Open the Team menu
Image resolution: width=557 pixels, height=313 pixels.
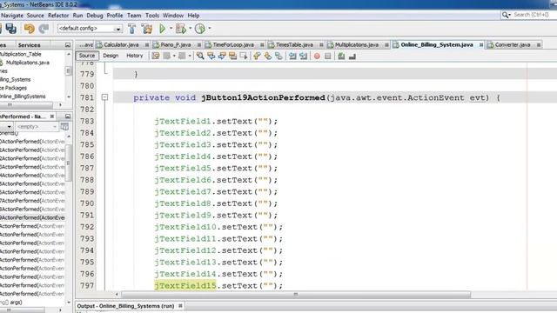134,16
